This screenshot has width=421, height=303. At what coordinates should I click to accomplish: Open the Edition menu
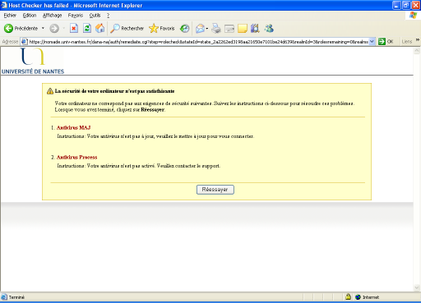coord(30,16)
